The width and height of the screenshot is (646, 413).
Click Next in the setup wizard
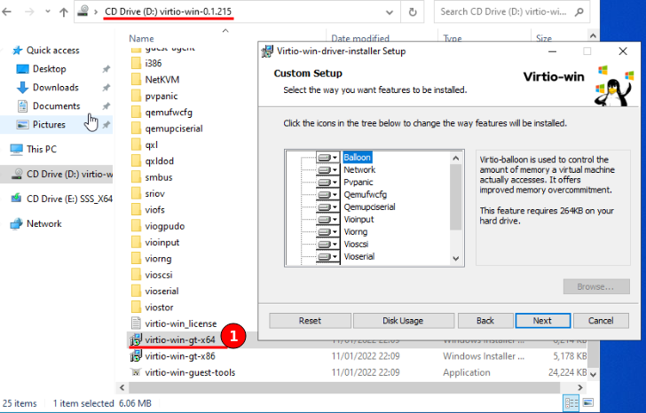tap(542, 321)
